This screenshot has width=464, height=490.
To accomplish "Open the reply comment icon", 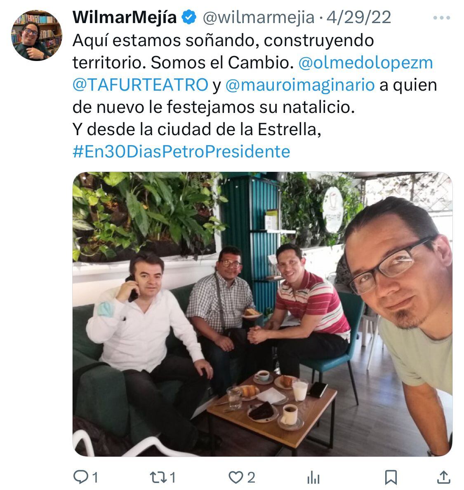I will click(x=81, y=477).
